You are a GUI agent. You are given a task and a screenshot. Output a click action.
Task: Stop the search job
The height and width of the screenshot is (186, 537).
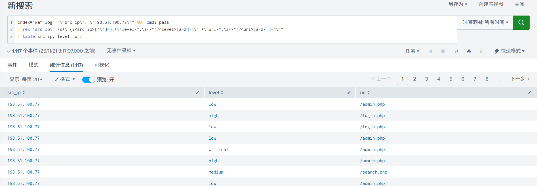(x=443, y=51)
